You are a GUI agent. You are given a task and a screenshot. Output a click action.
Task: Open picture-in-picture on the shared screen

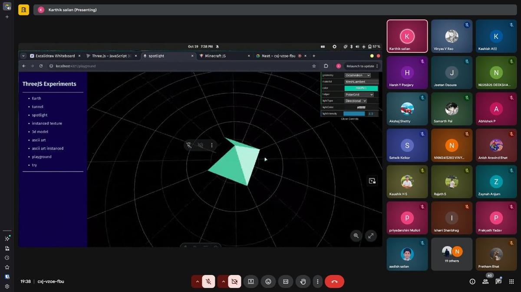(371, 181)
